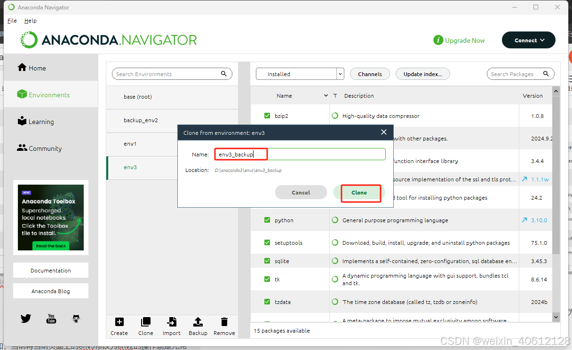Toggle the sqlite package checkbox
Image resolution: width=572 pixels, height=350 pixels.
pyautogui.click(x=267, y=261)
